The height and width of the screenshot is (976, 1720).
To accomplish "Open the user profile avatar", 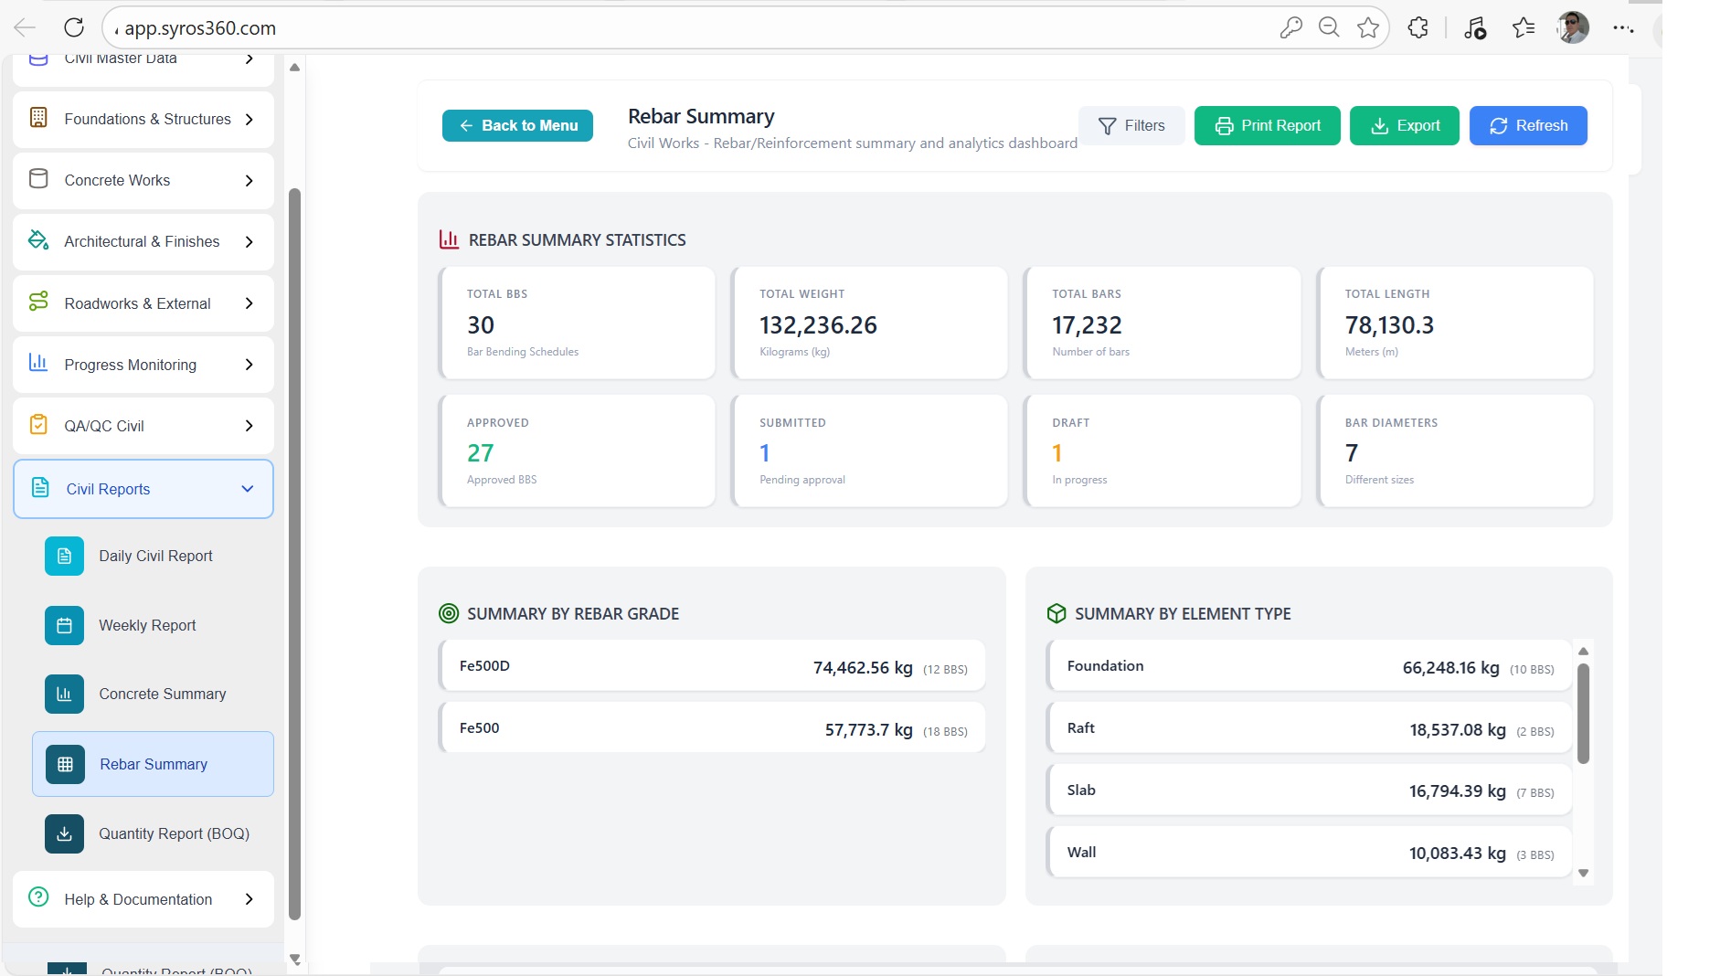I will point(1572,27).
